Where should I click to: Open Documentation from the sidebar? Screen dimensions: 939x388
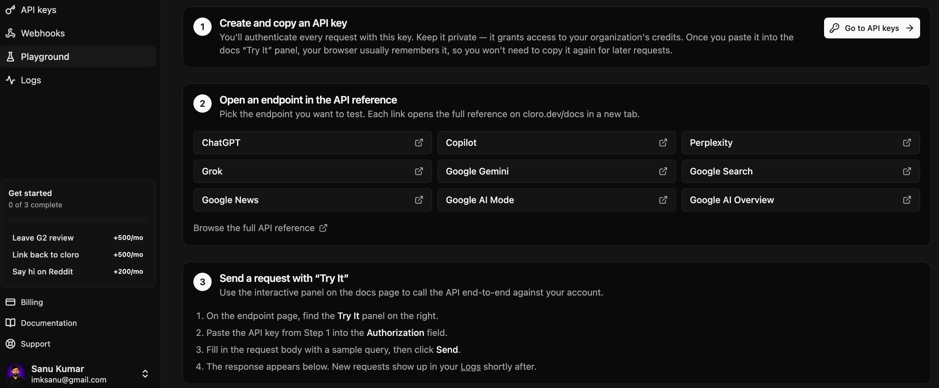(77, 323)
